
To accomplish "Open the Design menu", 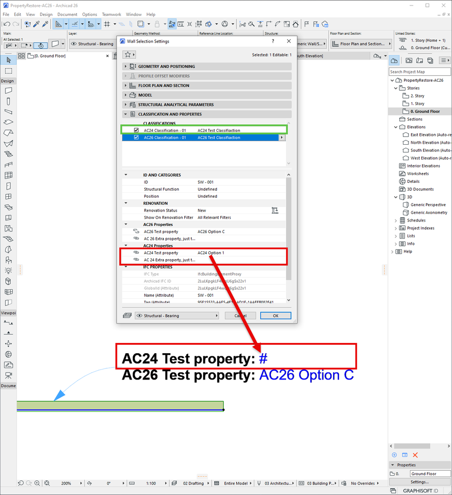I will (46, 14).
